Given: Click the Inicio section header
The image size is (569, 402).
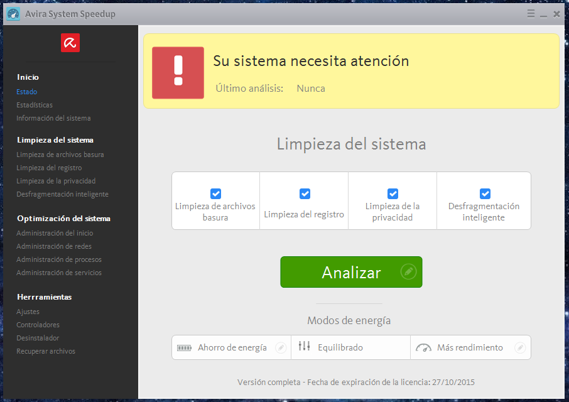Looking at the screenshot, I should coord(28,77).
